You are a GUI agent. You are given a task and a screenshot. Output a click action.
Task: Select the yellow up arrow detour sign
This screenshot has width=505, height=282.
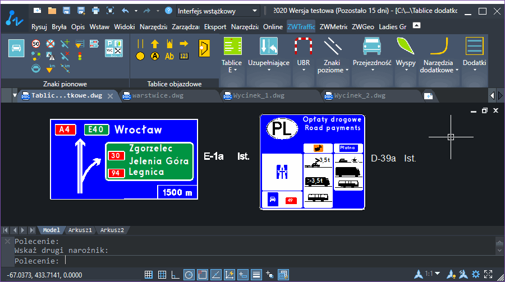[155, 44]
